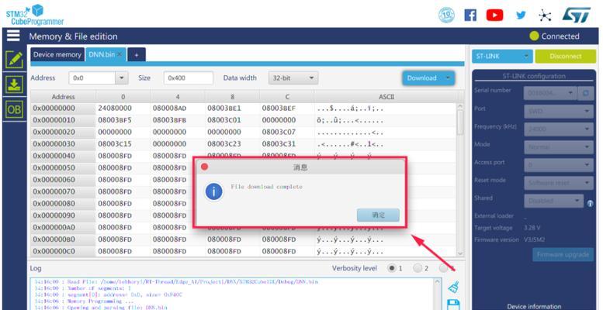Click the Shared mode info icon
This screenshot has height=310, width=603.
(590, 204)
